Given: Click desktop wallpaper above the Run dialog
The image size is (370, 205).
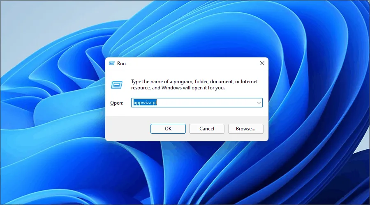Looking at the screenshot, I should pos(185,29).
